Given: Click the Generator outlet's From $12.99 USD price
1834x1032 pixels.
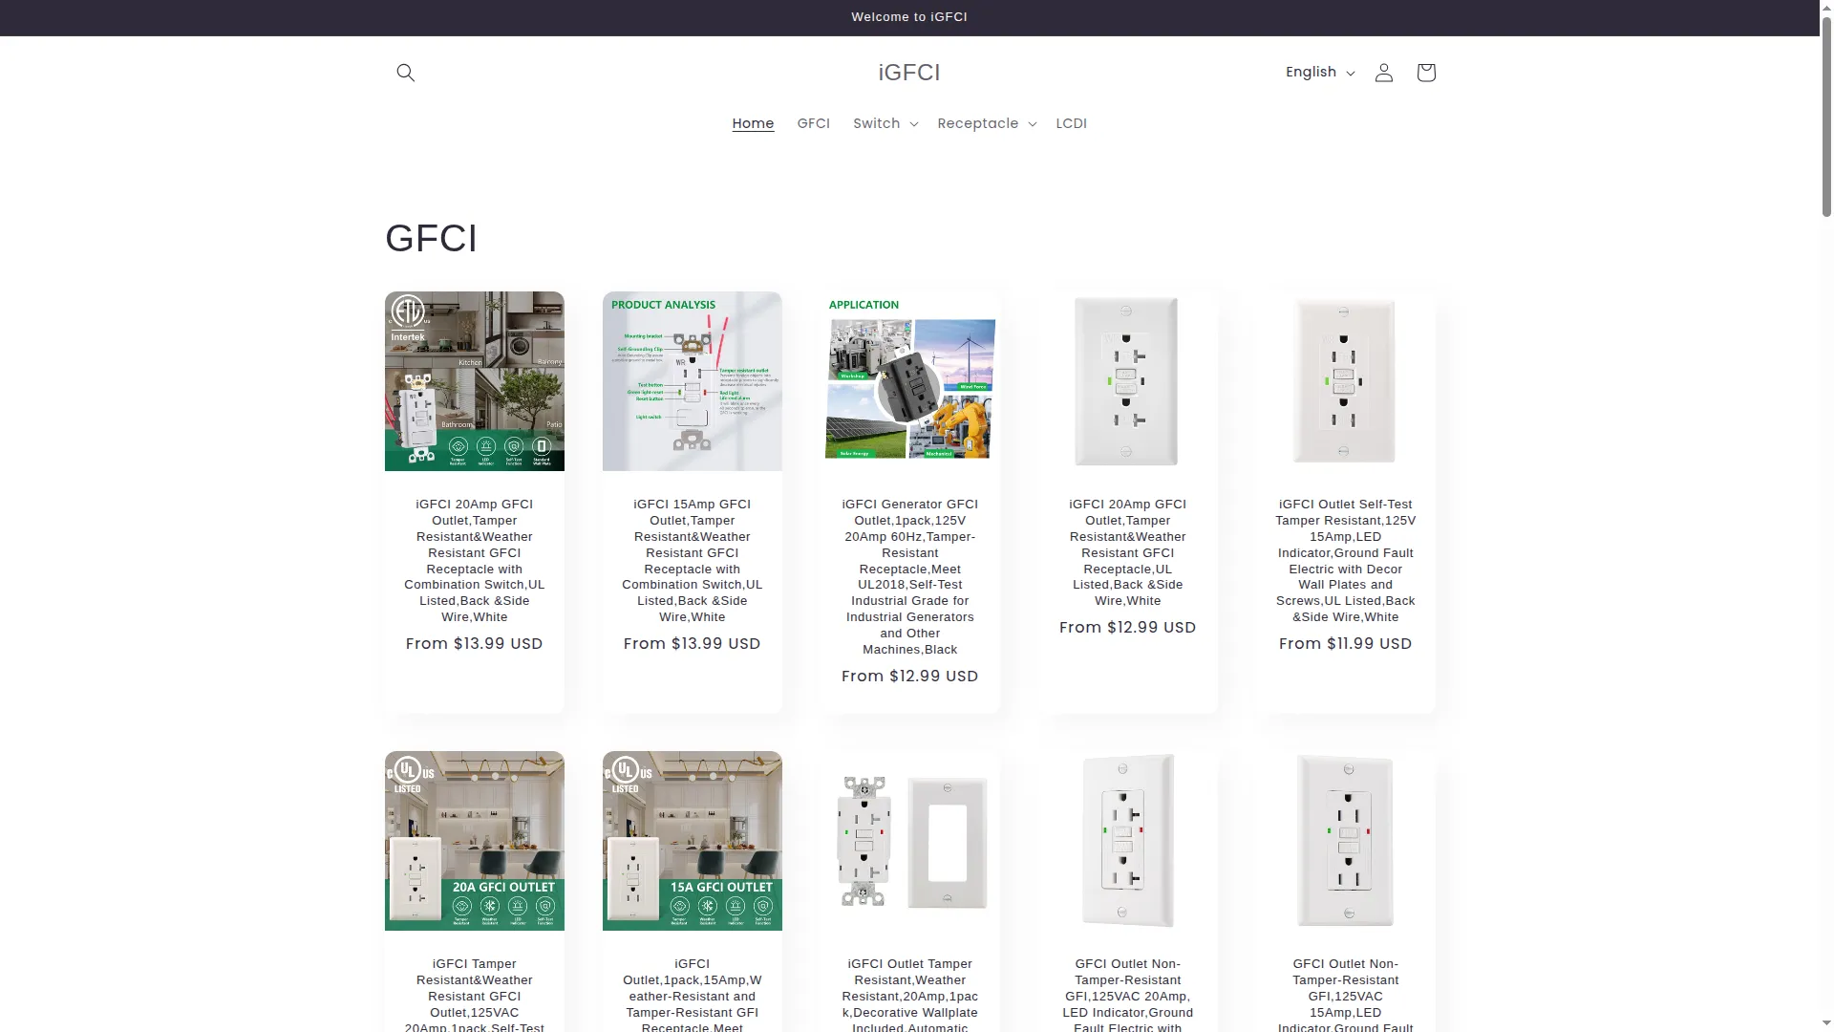Looking at the screenshot, I should pos(909,677).
